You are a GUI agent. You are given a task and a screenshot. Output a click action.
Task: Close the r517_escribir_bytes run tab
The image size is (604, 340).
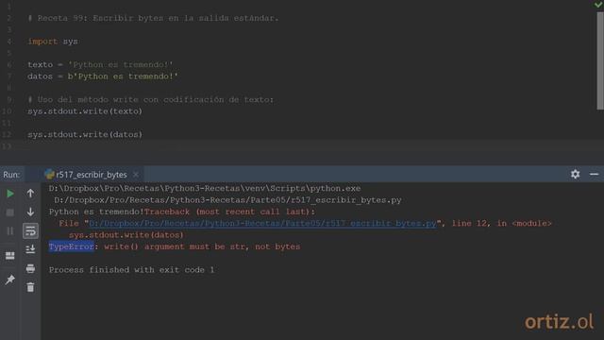point(136,175)
